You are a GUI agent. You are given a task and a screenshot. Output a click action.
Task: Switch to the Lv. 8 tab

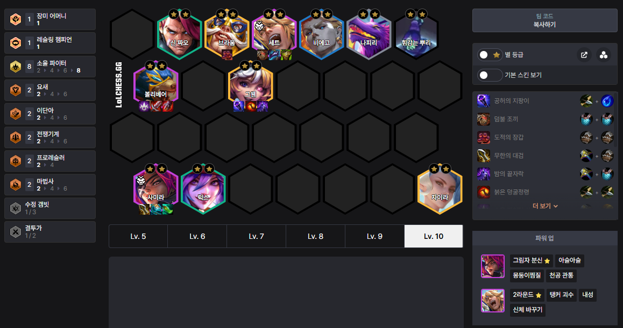pos(315,236)
